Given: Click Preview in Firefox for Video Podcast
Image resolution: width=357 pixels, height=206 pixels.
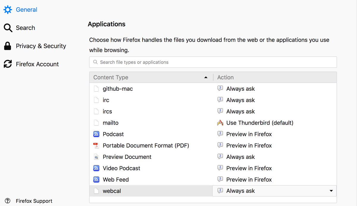Looking at the screenshot, I should click(249, 168).
